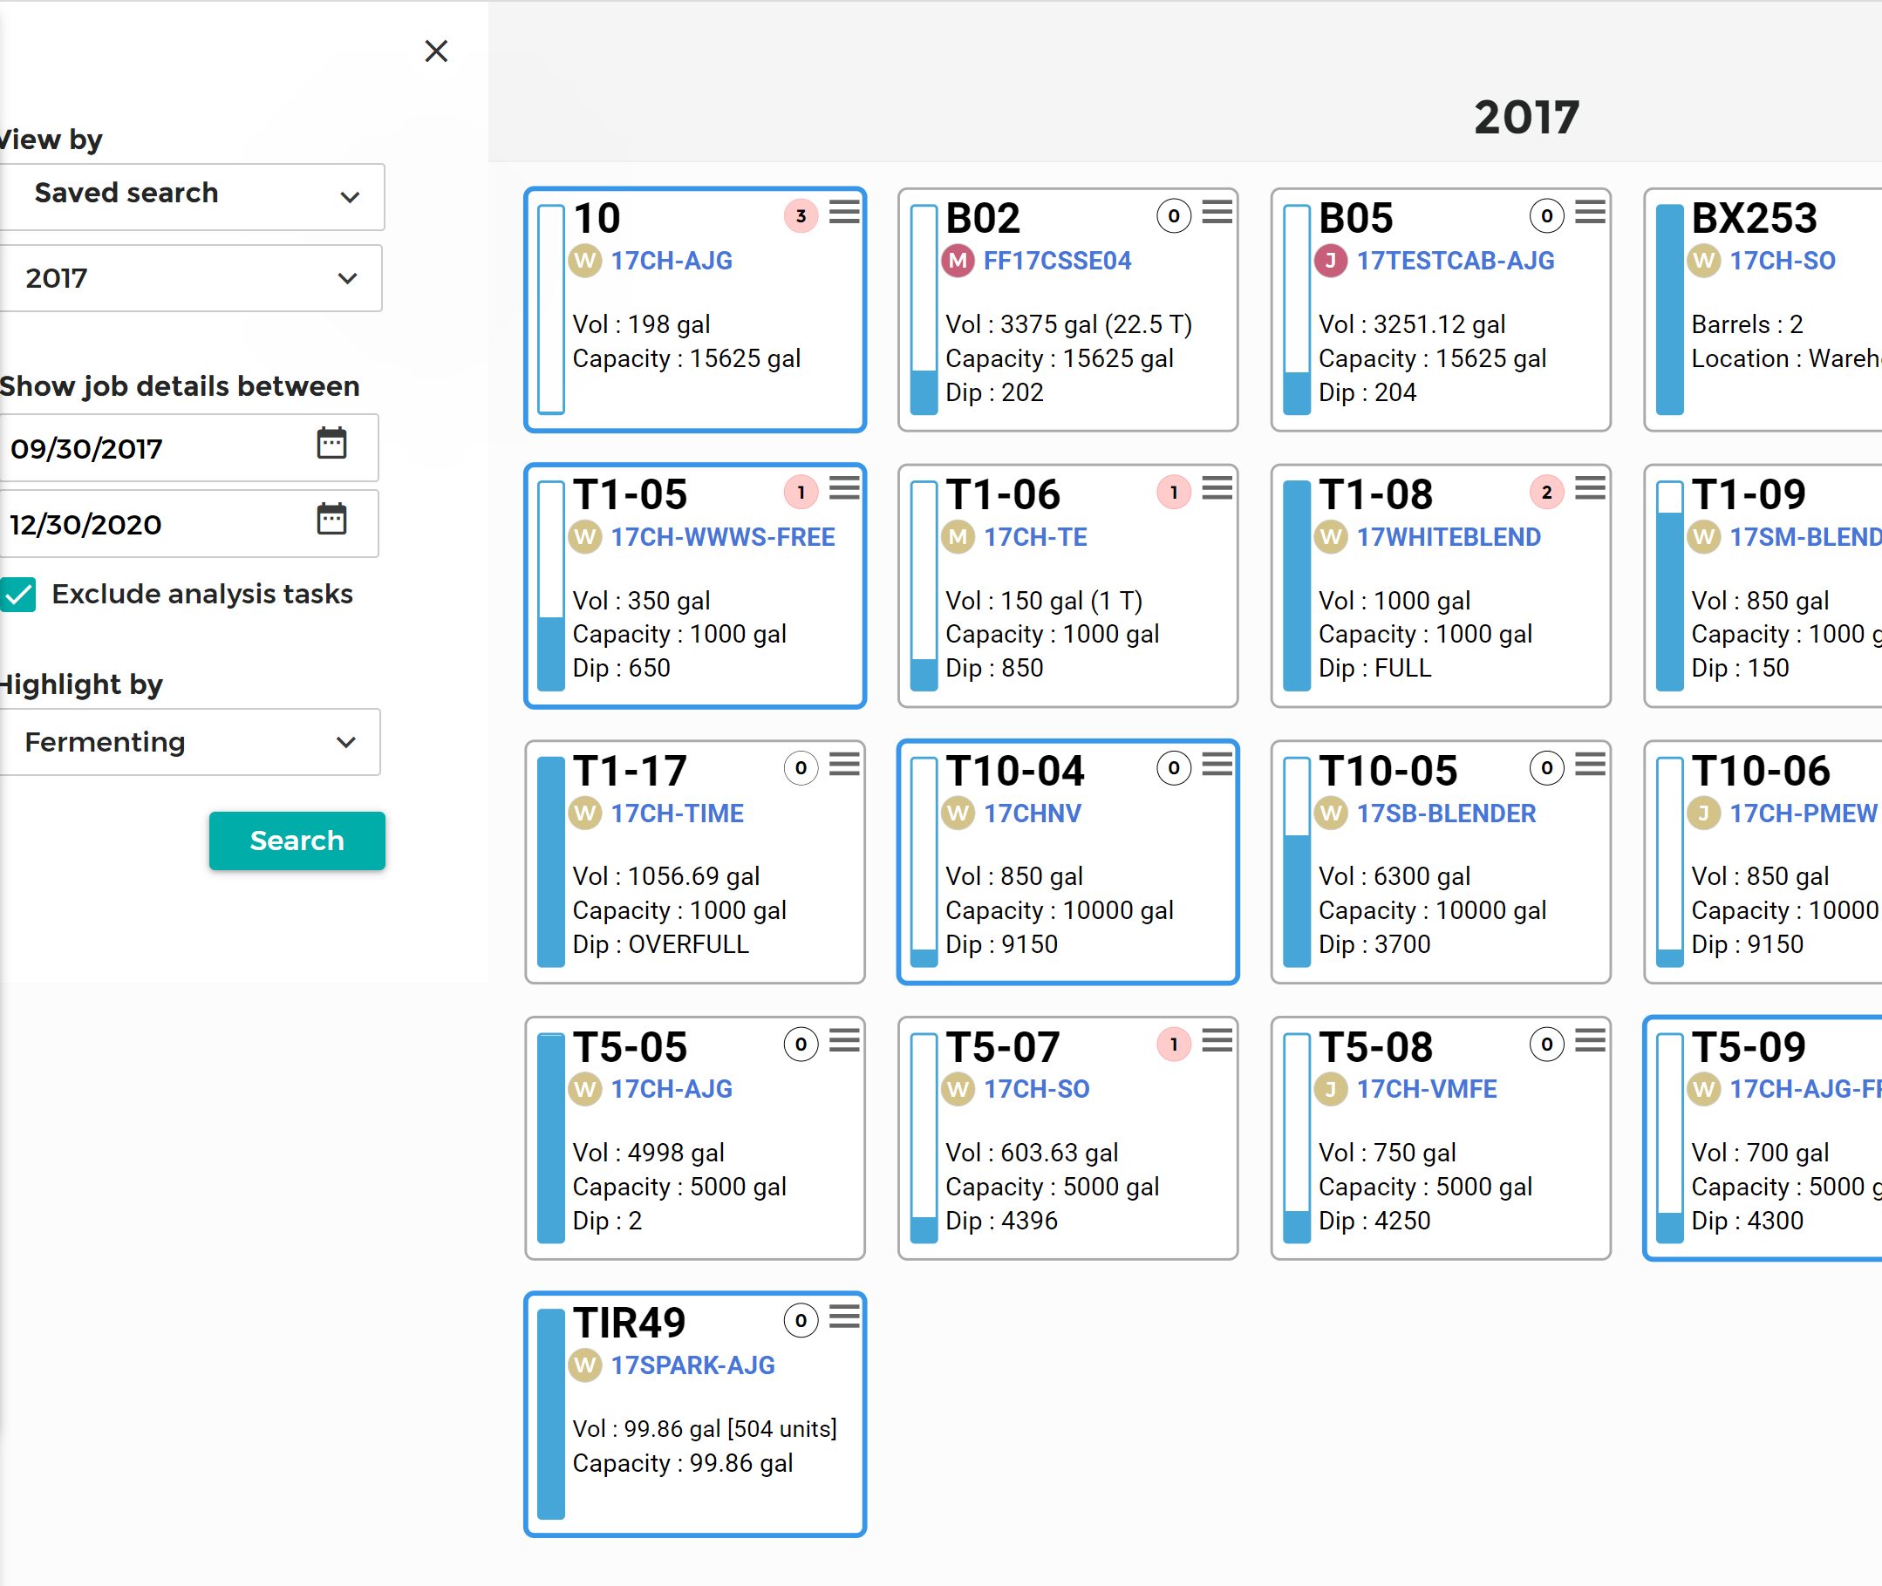This screenshot has height=1586, width=1882.
Task: Open the 17CHNV batch link
Action: tap(1033, 813)
